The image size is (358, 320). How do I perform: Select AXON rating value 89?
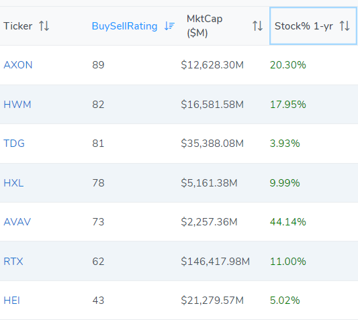point(98,65)
